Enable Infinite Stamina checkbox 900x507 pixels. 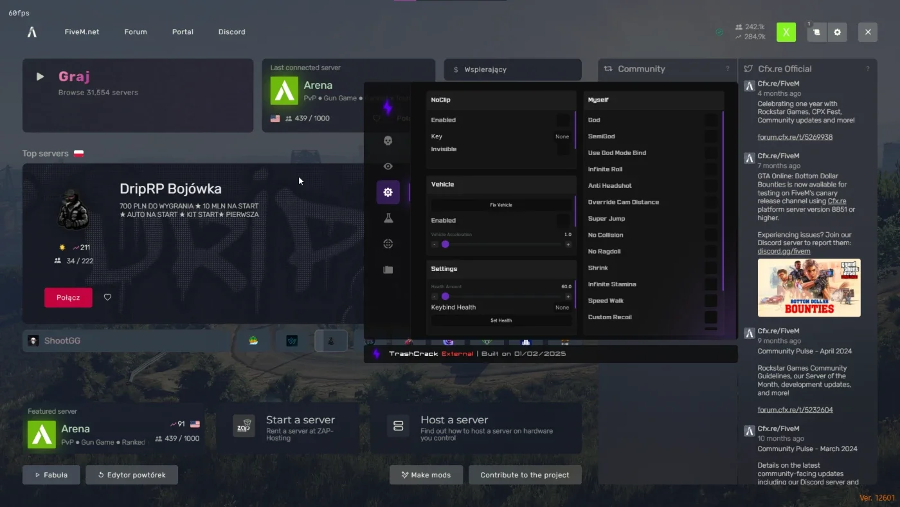point(710,284)
